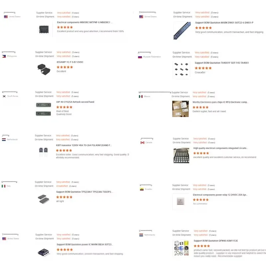Open the TPS23861 TSSOP product title link
The width and height of the screenshot is (266, 266).
(84, 192)
